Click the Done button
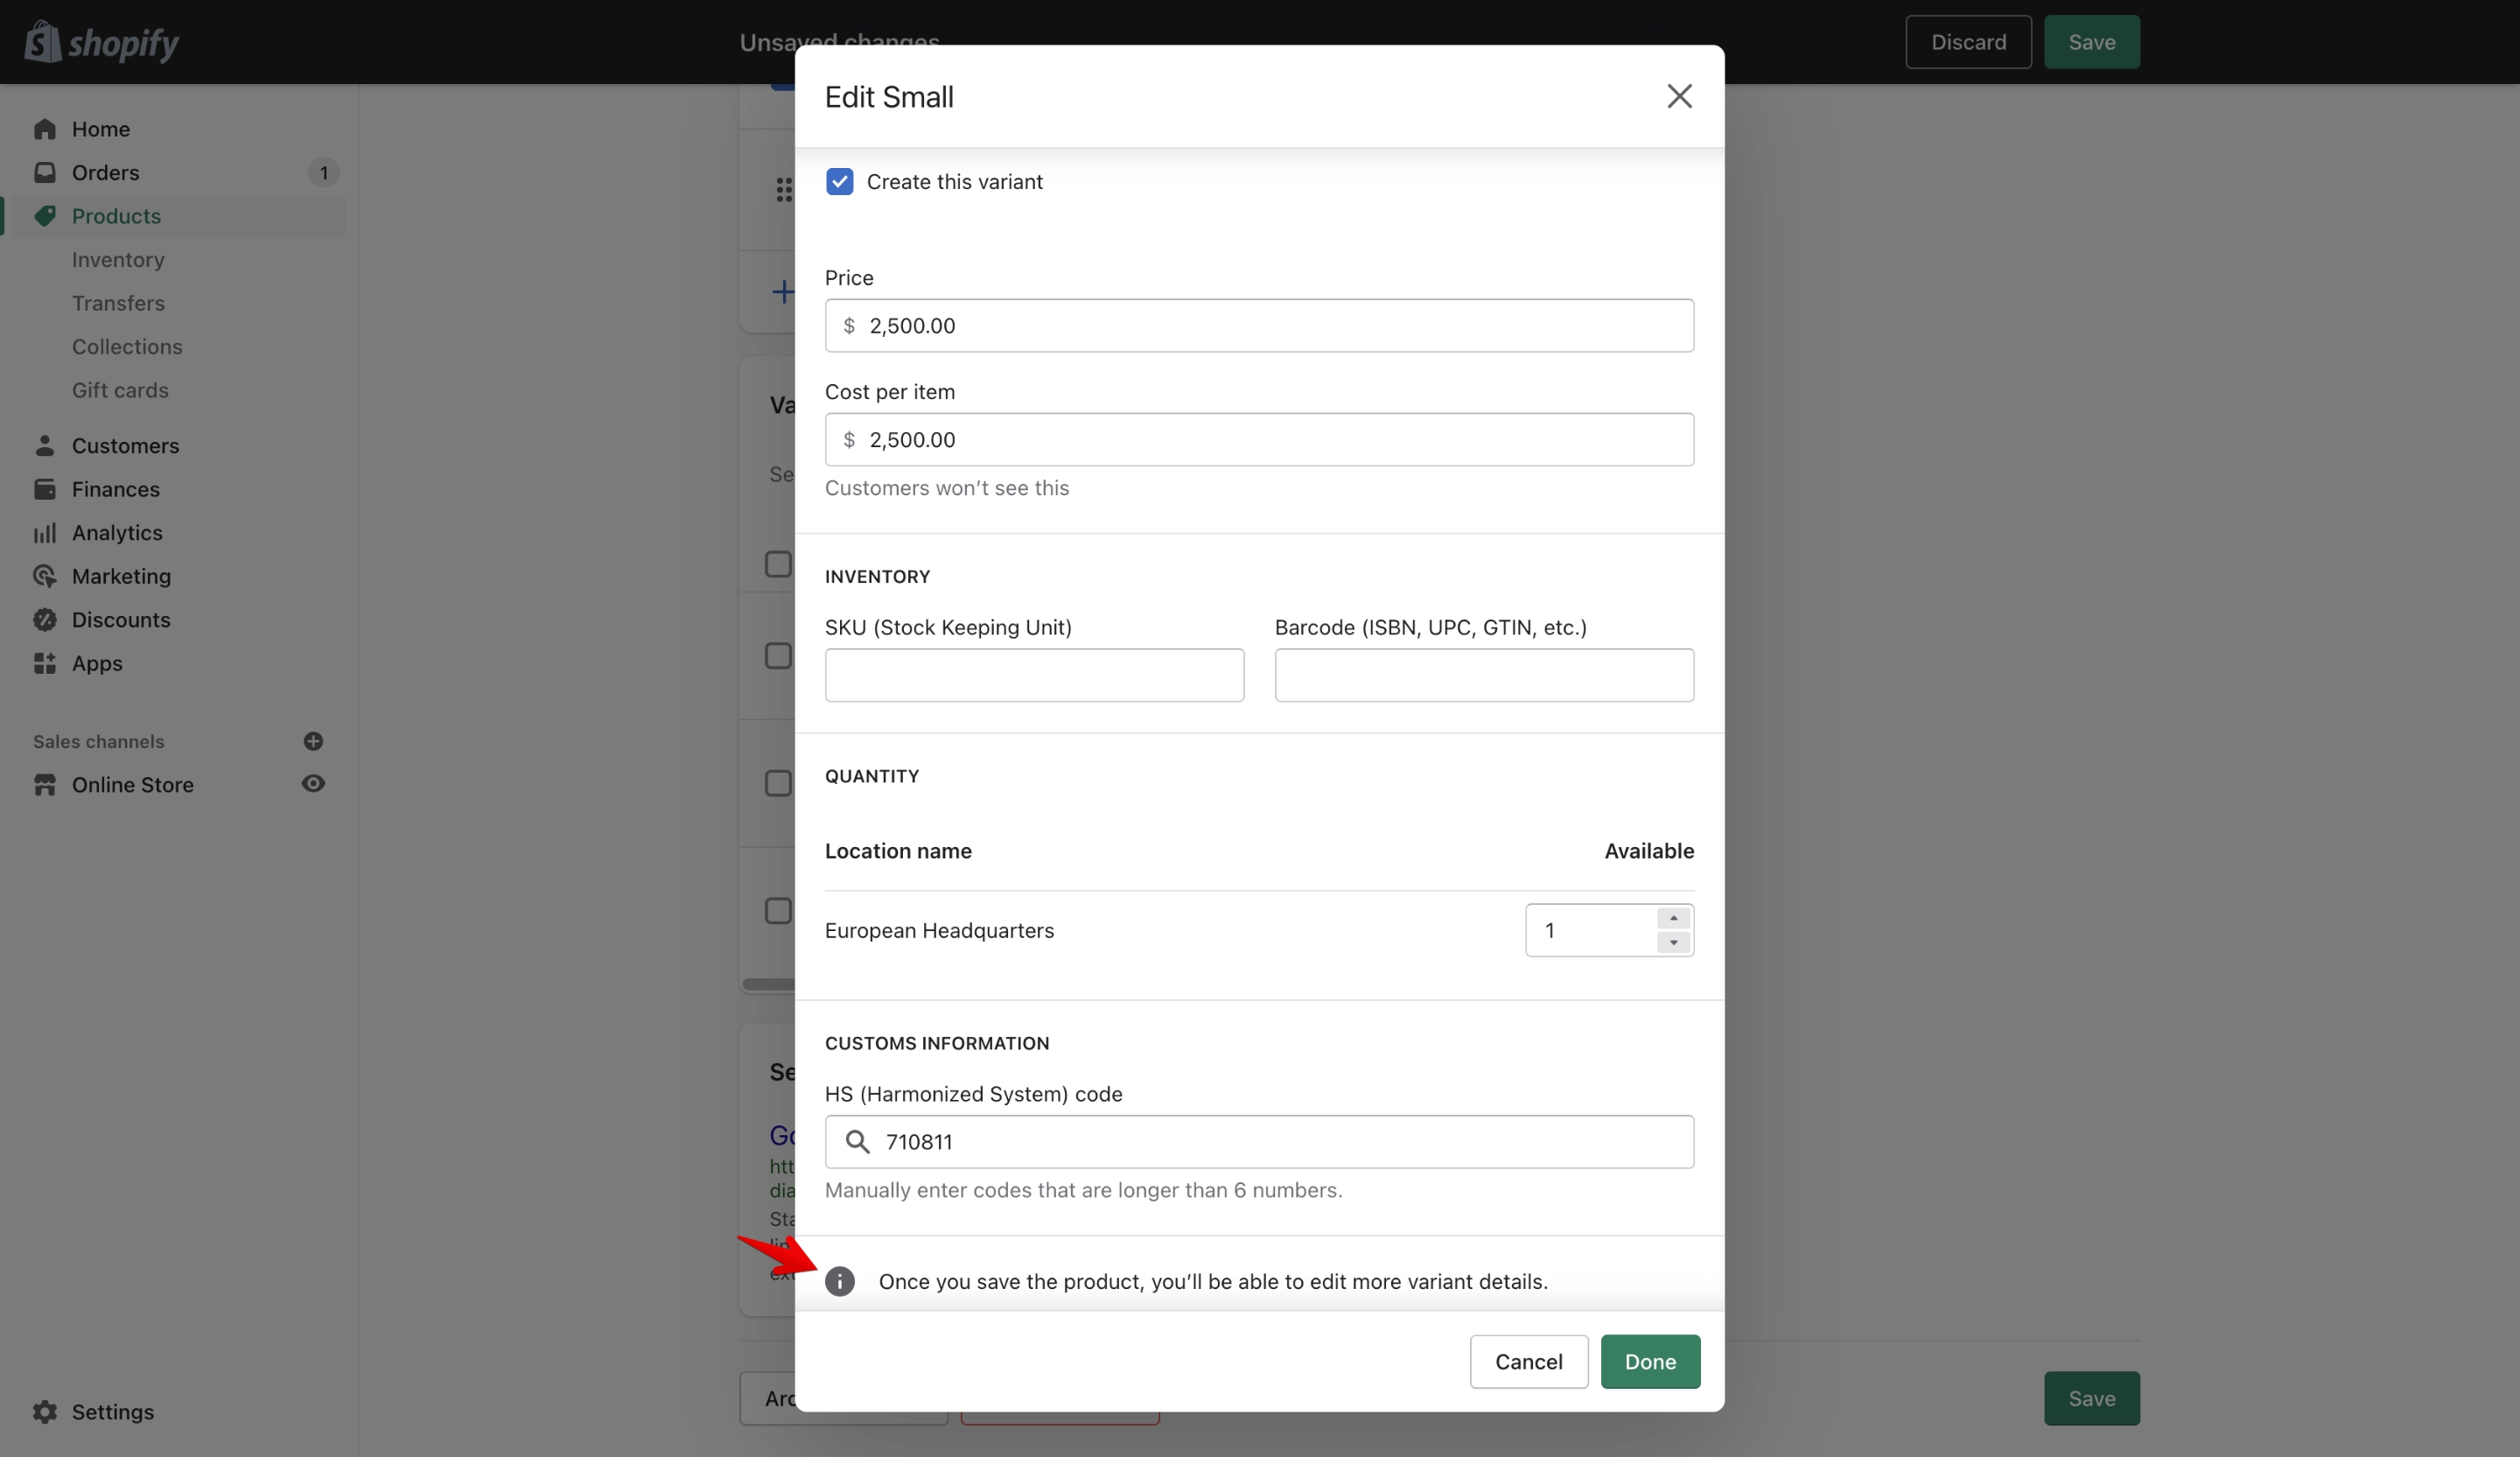This screenshot has height=1457, width=2520. click(1650, 1361)
